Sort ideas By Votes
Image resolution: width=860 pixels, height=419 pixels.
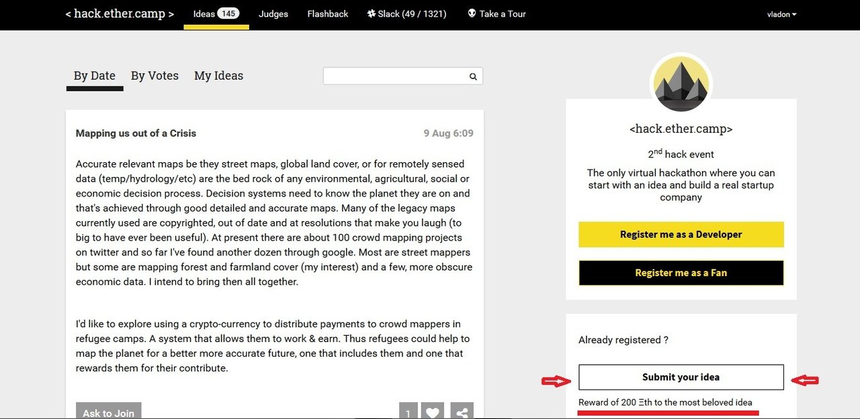point(155,76)
